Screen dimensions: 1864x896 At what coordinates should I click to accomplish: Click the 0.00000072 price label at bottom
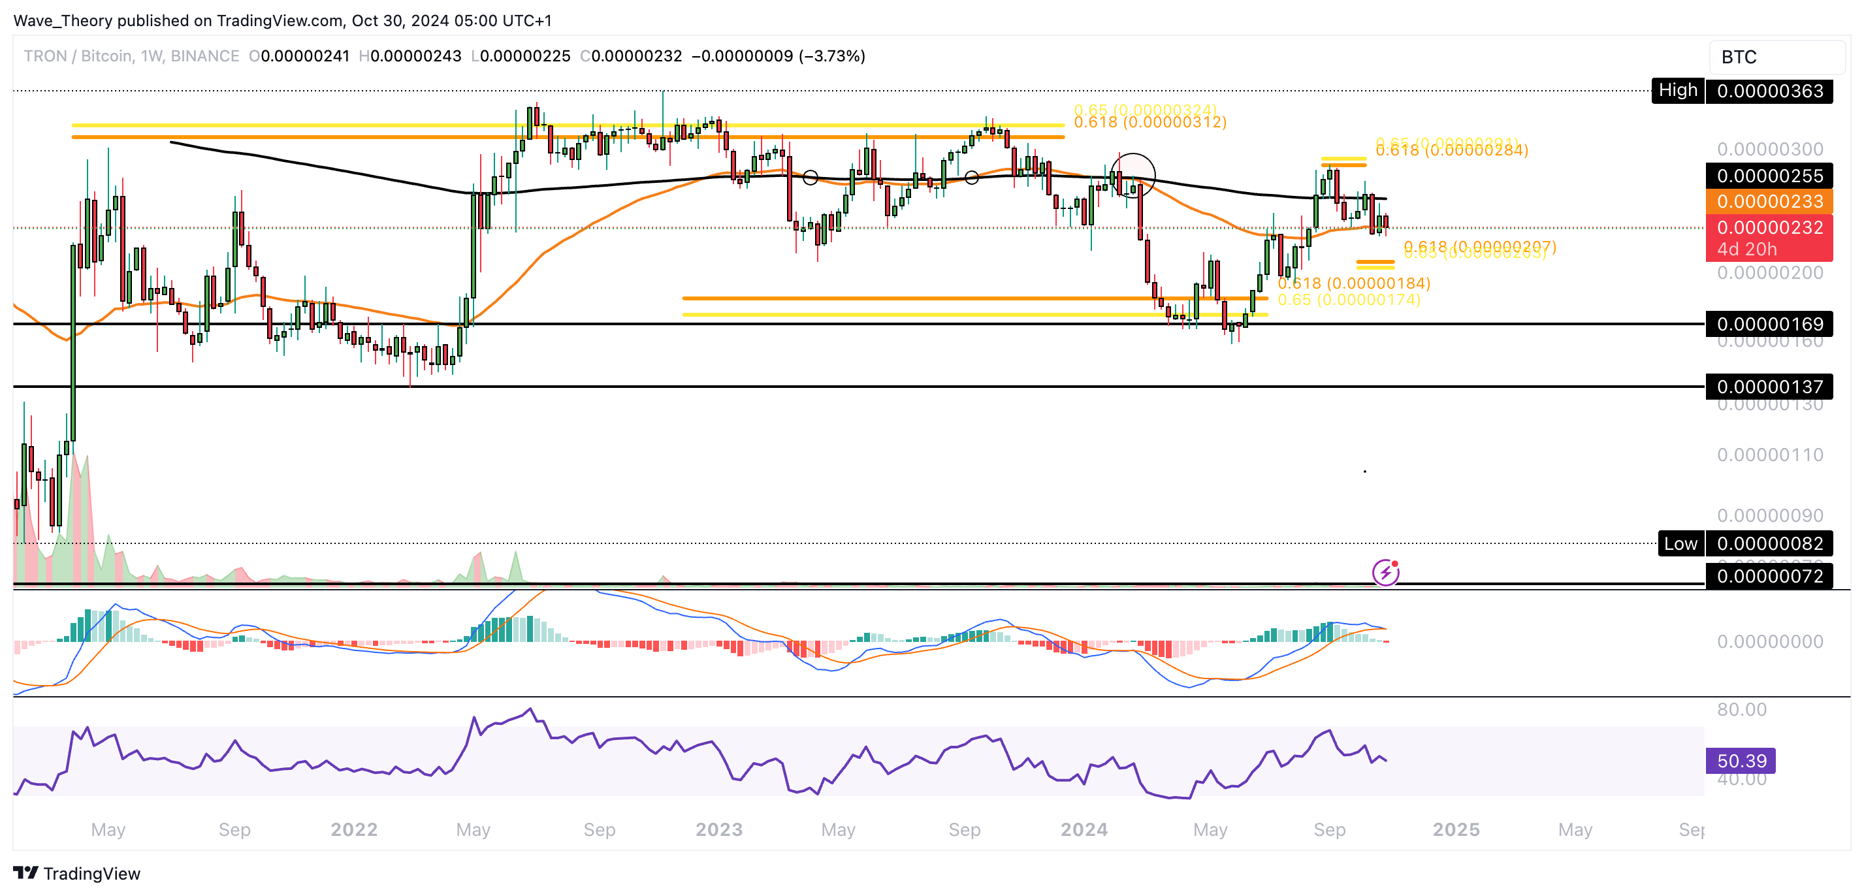tap(1769, 576)
